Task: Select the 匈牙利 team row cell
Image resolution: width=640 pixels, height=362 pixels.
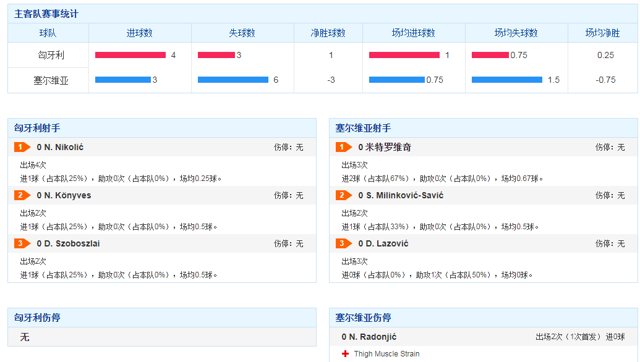Action: tap(48, 55)
